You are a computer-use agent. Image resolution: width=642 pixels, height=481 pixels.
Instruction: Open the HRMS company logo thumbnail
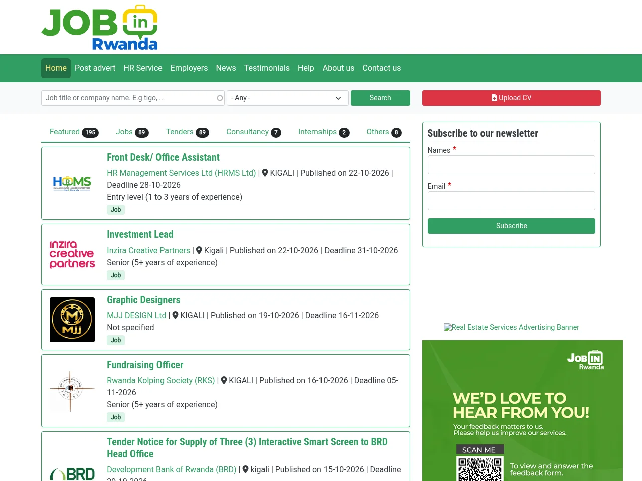(x=72, y=183)
